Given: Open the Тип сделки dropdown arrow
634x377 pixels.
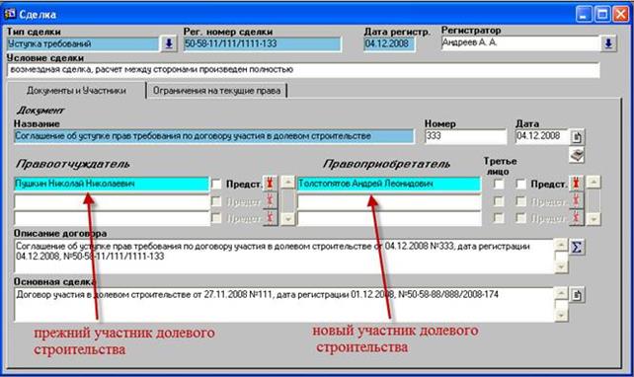Looking at the screenshot, I should click(169, 43).
